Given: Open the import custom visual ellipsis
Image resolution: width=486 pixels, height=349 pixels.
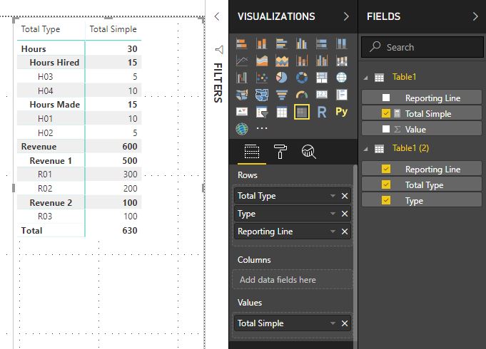Looking at the screenshot, I should [262, 128].
